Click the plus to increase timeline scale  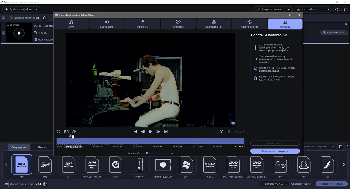[x=172, y=153]
